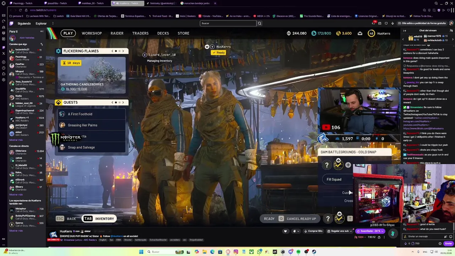Open the Nadia channel in sidebar
Viewport: 455px width, 256px height.
tap(27, 97)
